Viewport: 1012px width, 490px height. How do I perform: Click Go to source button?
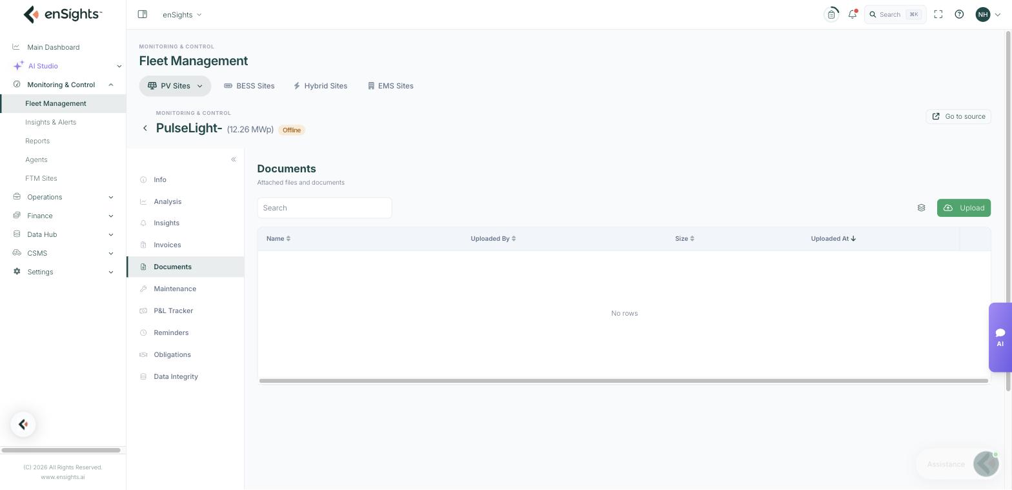click(958, 117)
